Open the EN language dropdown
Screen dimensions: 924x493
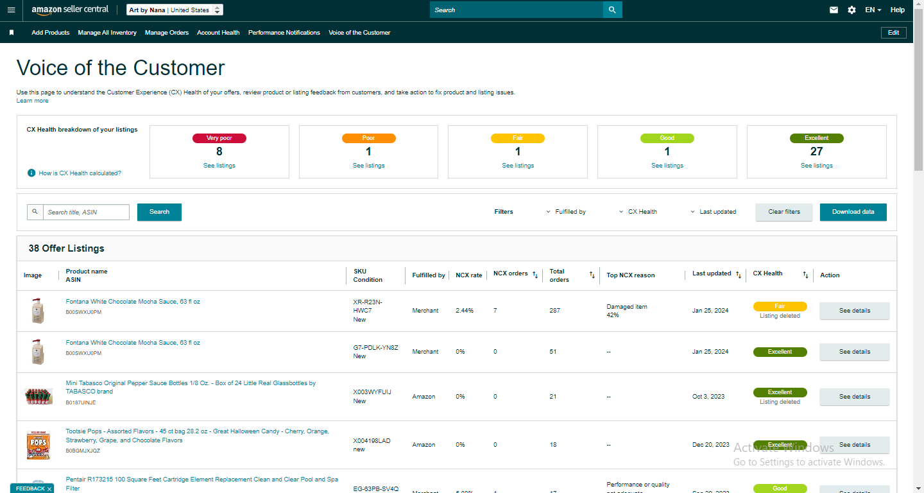(x=873, y=10)
